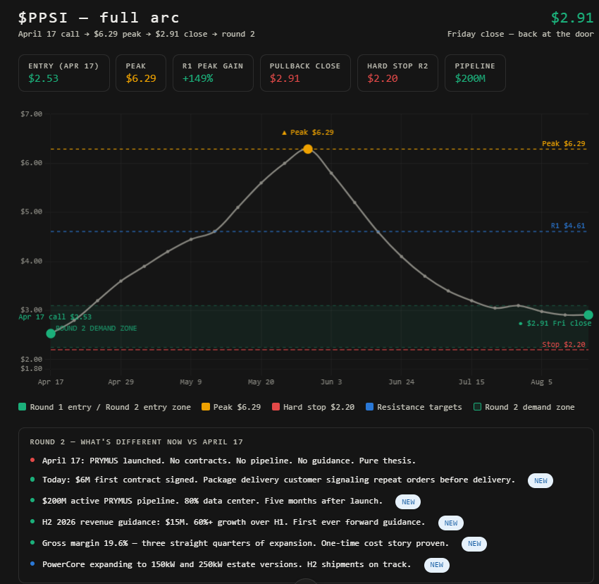Image resolution: width=599 pixels, height=584 pixels.
Task: Toggle the orange Peak $6.29 legend swatch
Action: click(206, 407)
